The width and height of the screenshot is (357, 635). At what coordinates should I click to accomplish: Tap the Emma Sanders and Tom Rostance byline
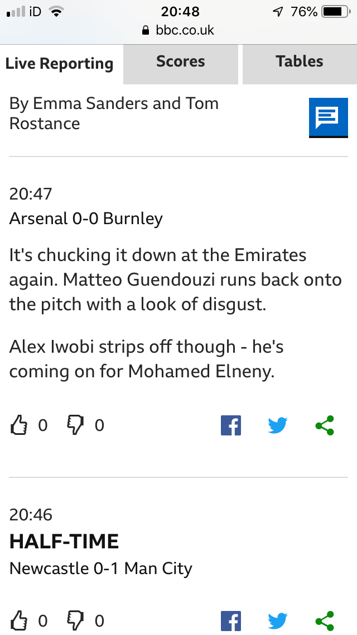[114, 113]
